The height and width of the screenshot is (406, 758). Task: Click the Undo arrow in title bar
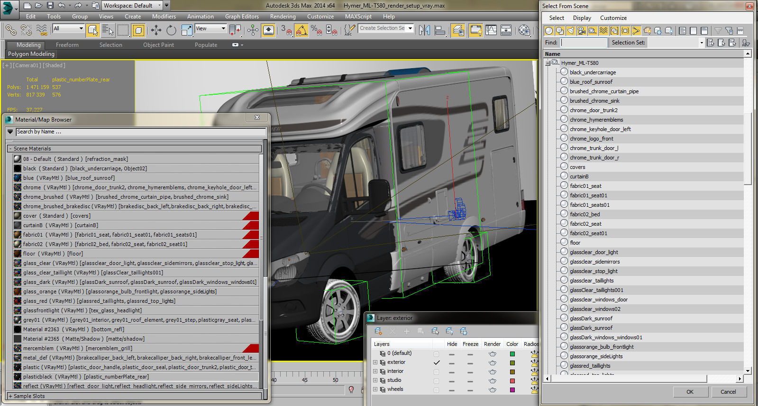(62, 6)
